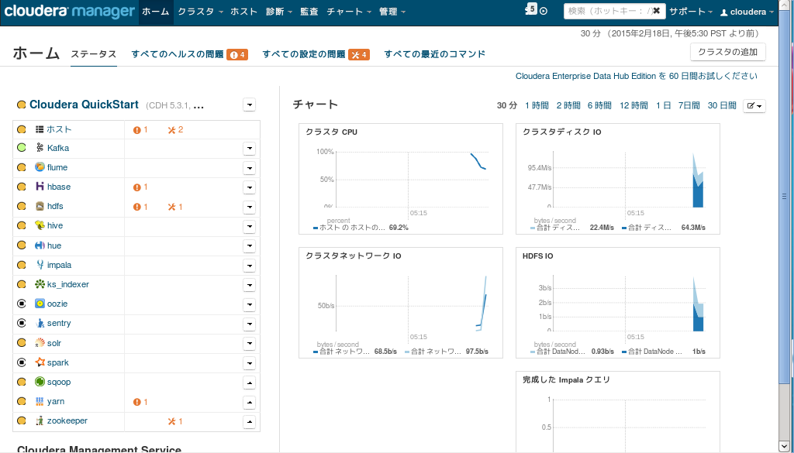Viewport: 794px width, 453px height.
Task: Open the サポート menu
Action: (x=691, y=12)
